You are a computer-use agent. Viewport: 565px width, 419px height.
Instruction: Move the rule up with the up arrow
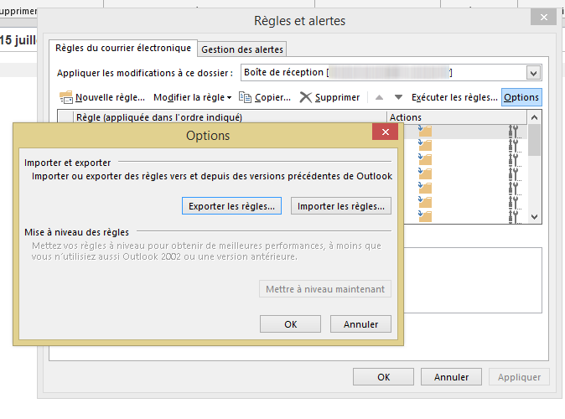point(379,97)
